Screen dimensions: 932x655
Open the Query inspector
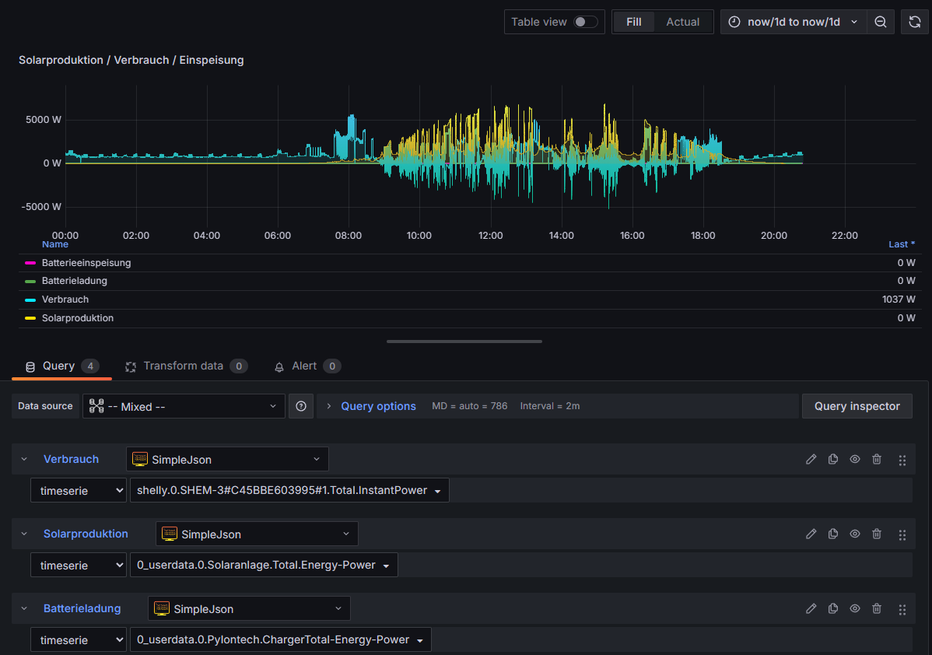point(857,406)
